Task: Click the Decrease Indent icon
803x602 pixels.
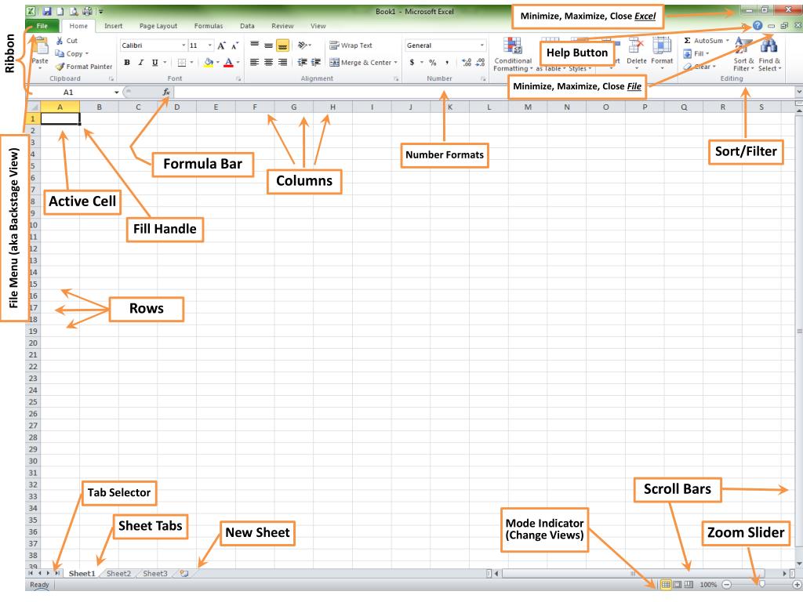Action: [x=303, y=63]
